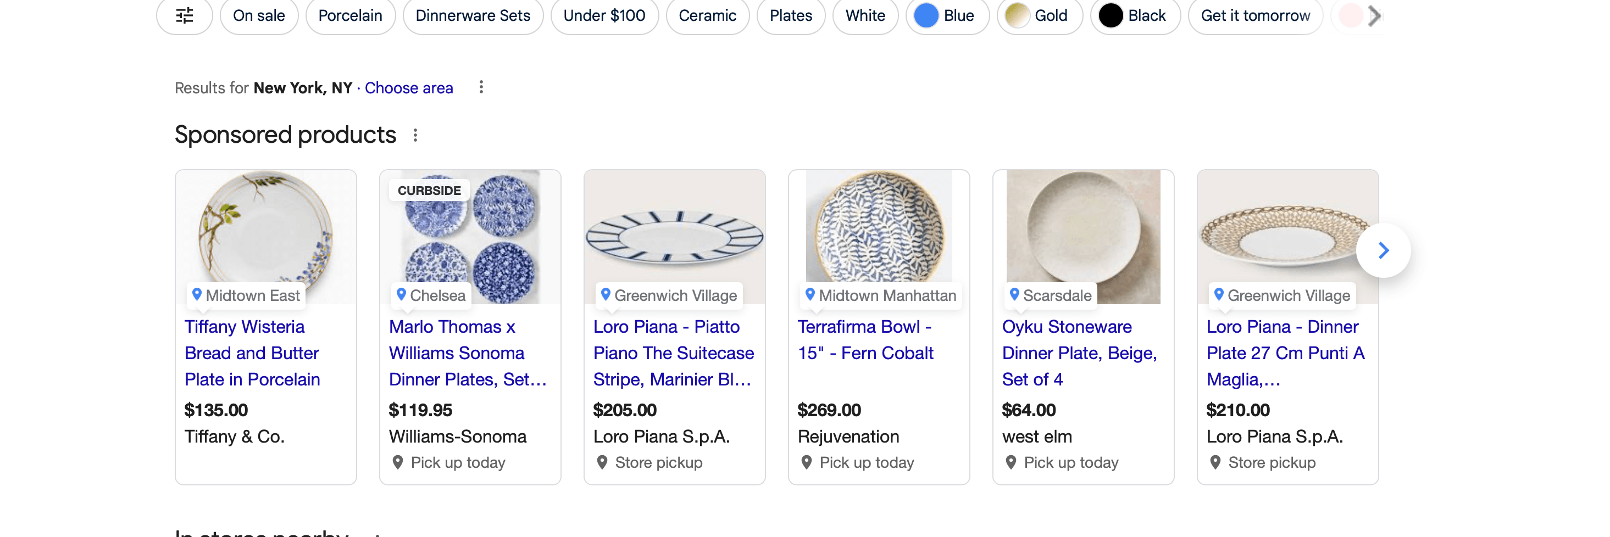Screen dimensions: 1610x537
Task: Show next sponsored products with carousel arrow
Action: (1383, 250)
